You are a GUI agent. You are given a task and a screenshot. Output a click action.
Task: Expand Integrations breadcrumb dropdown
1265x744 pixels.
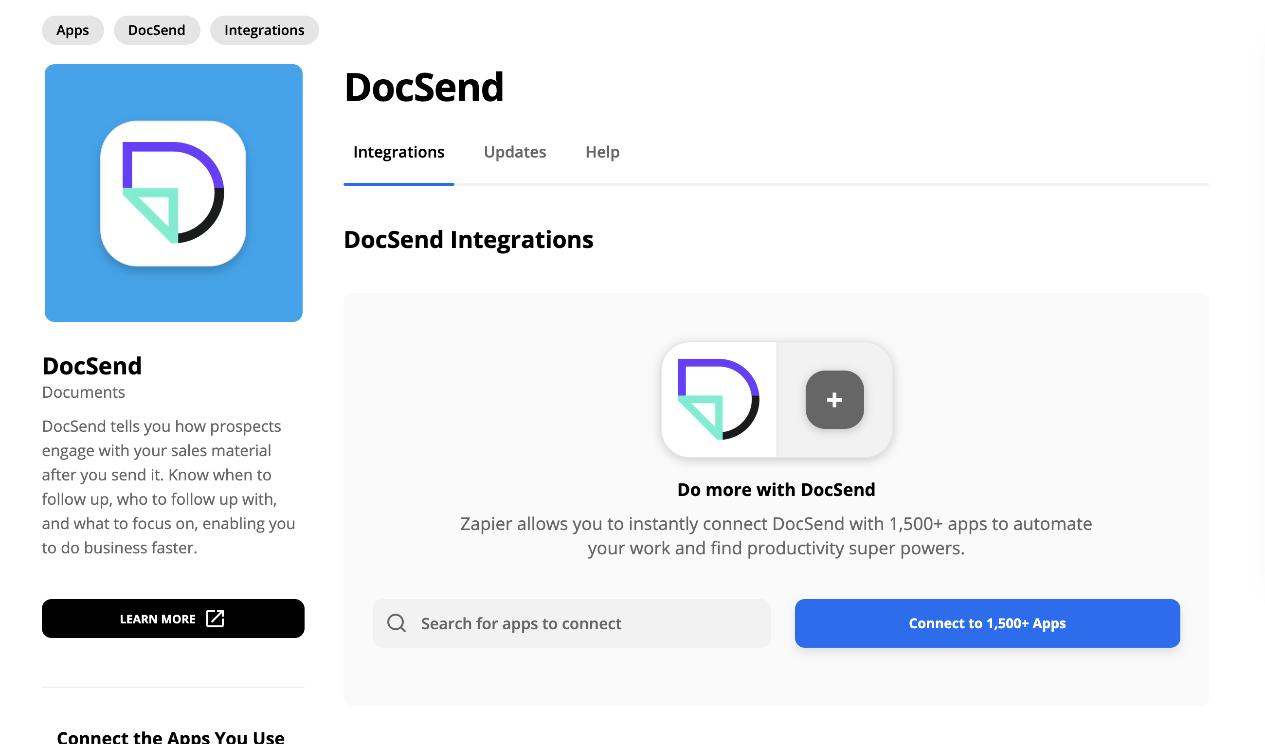[265, 30]
